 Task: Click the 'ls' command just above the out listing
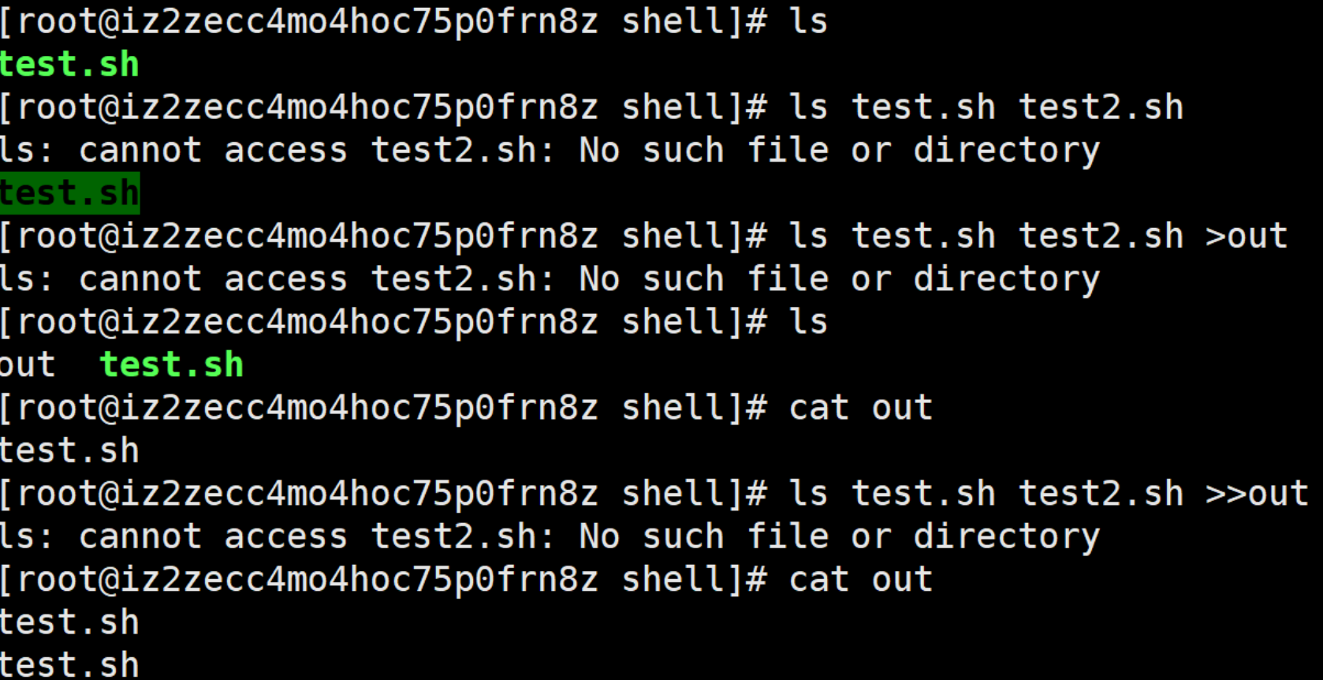coord(808,322)
